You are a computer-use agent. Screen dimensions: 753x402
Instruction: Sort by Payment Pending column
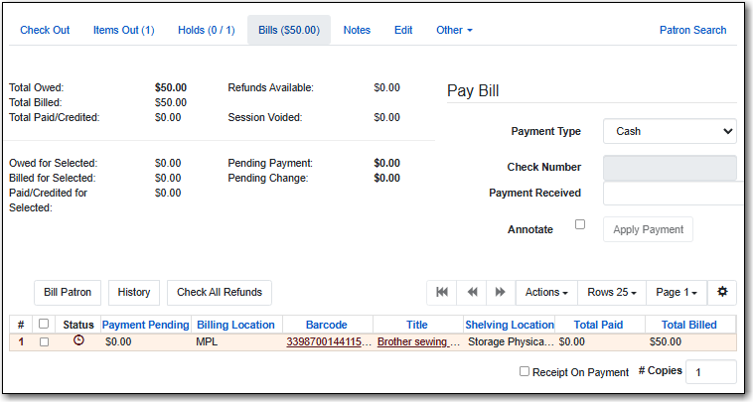[x=145, y=325]
